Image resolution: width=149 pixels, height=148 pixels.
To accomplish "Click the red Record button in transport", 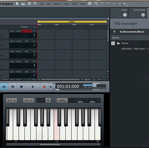I will [x=44, y=87].
